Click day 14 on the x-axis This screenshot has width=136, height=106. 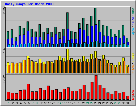coord(60,103)
